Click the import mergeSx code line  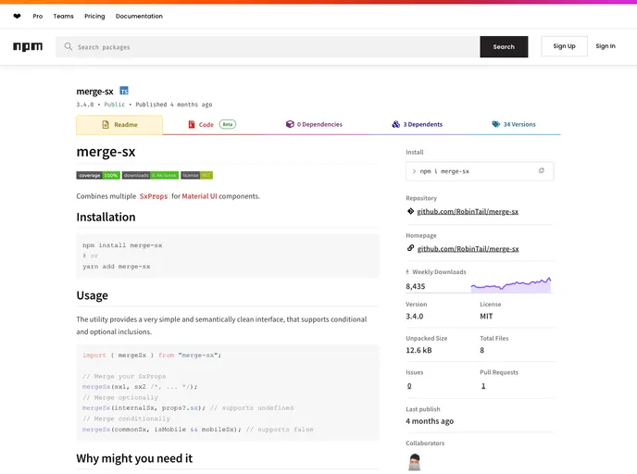[x=152, y=355]
